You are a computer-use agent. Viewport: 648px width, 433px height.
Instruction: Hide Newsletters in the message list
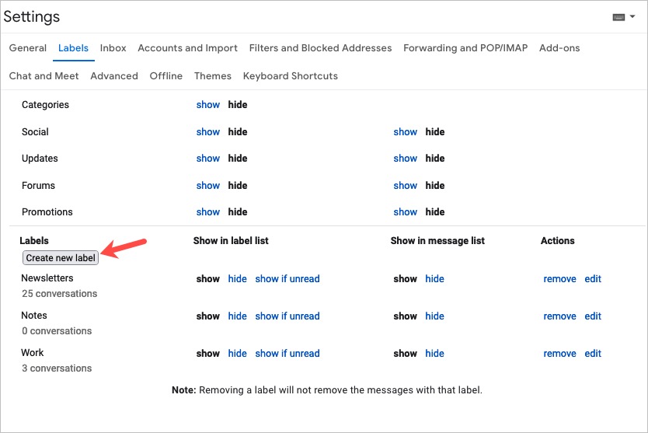[435, 279]
